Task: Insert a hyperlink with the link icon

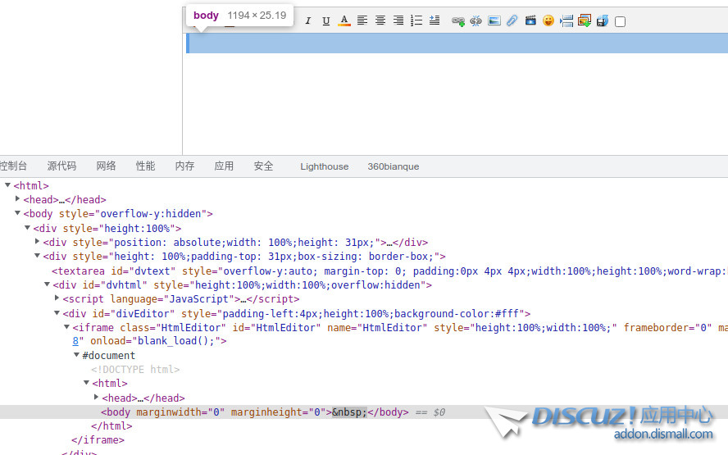Action: 458,21
